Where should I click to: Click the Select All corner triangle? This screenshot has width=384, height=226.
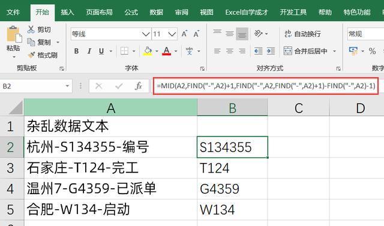click(x=15, y=108)
